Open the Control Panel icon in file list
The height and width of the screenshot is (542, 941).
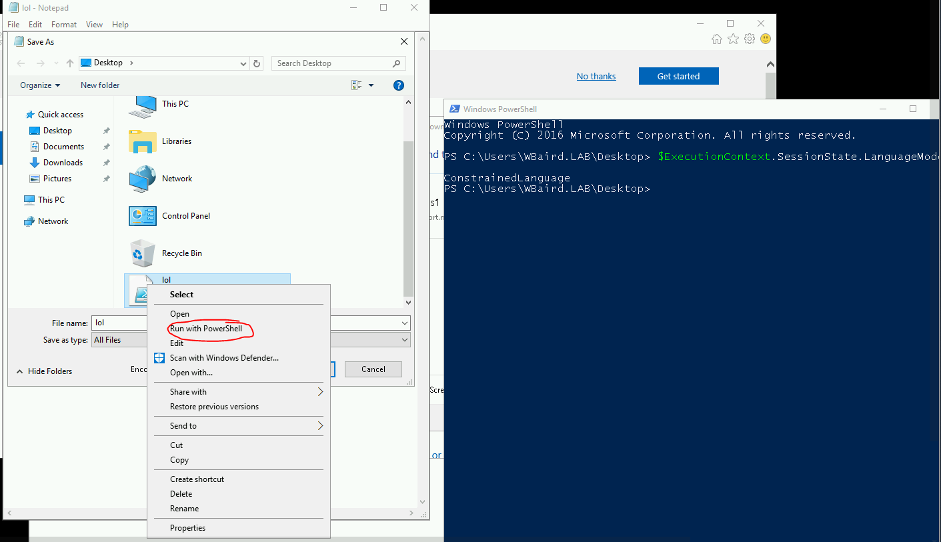point(142,216)
